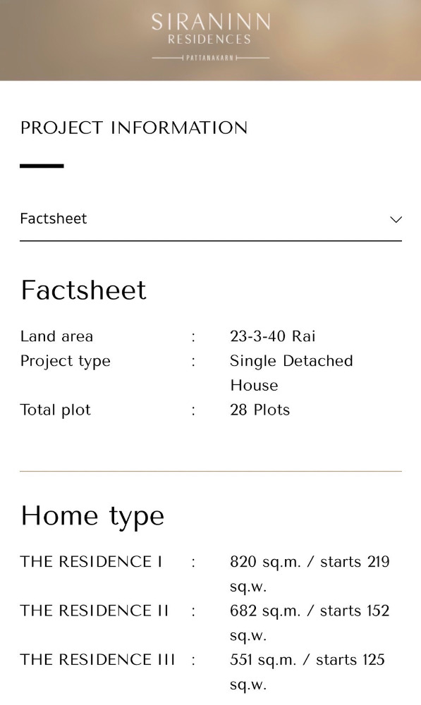Click the 551 sq.m. residence size

click(x=263, y=660)
